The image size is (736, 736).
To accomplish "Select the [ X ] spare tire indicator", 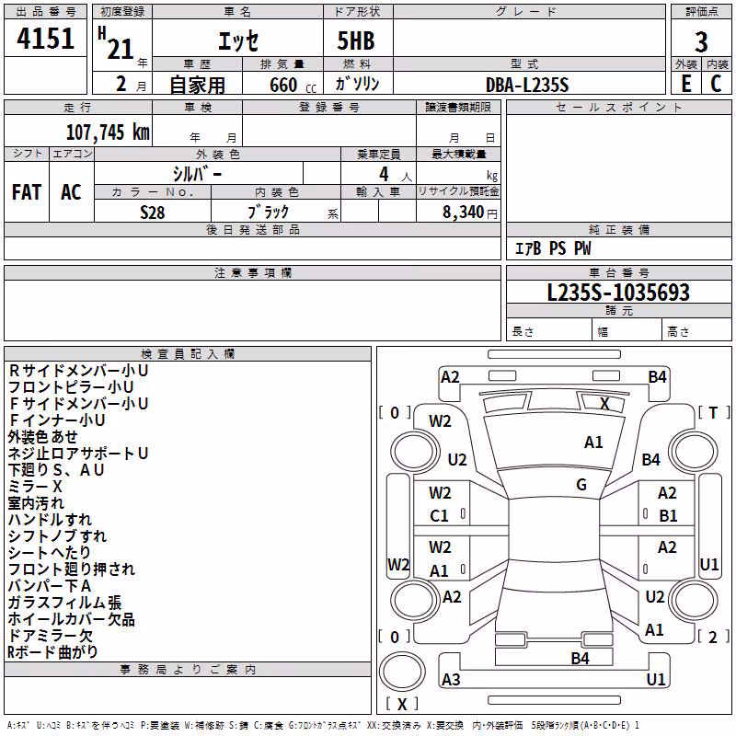I will [402, 704].
